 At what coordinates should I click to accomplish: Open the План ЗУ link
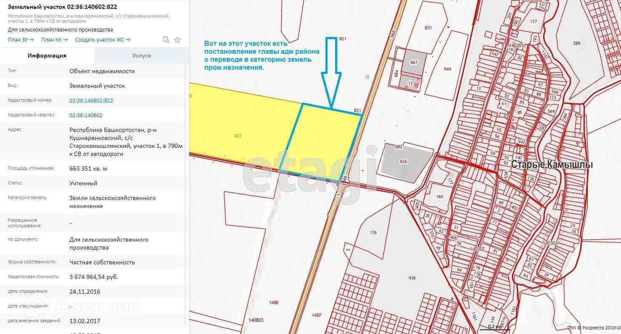point(21,40)
